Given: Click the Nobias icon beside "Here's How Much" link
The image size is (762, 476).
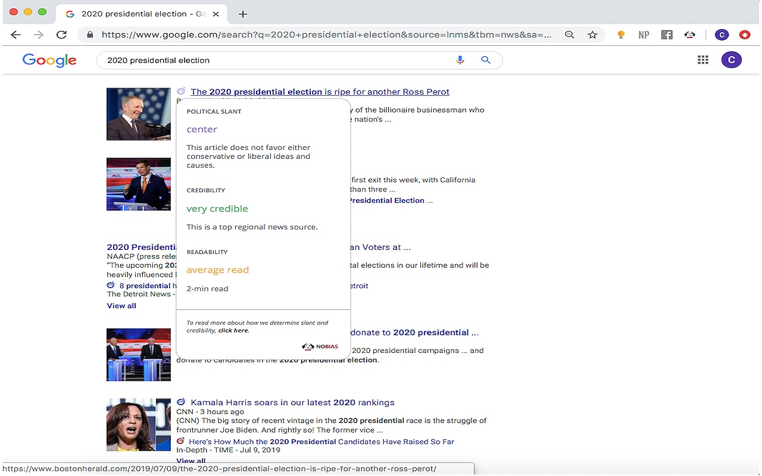Looking at the screenshot, I should [180, 441].
